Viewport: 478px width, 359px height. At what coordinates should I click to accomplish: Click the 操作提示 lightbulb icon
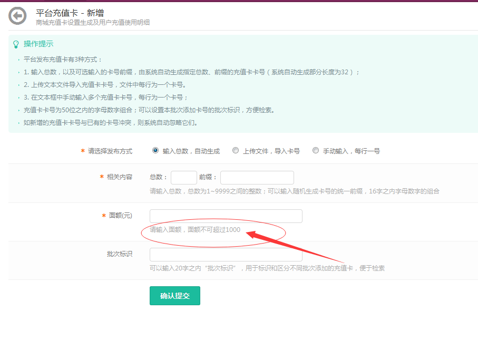(x=16, y=44)
